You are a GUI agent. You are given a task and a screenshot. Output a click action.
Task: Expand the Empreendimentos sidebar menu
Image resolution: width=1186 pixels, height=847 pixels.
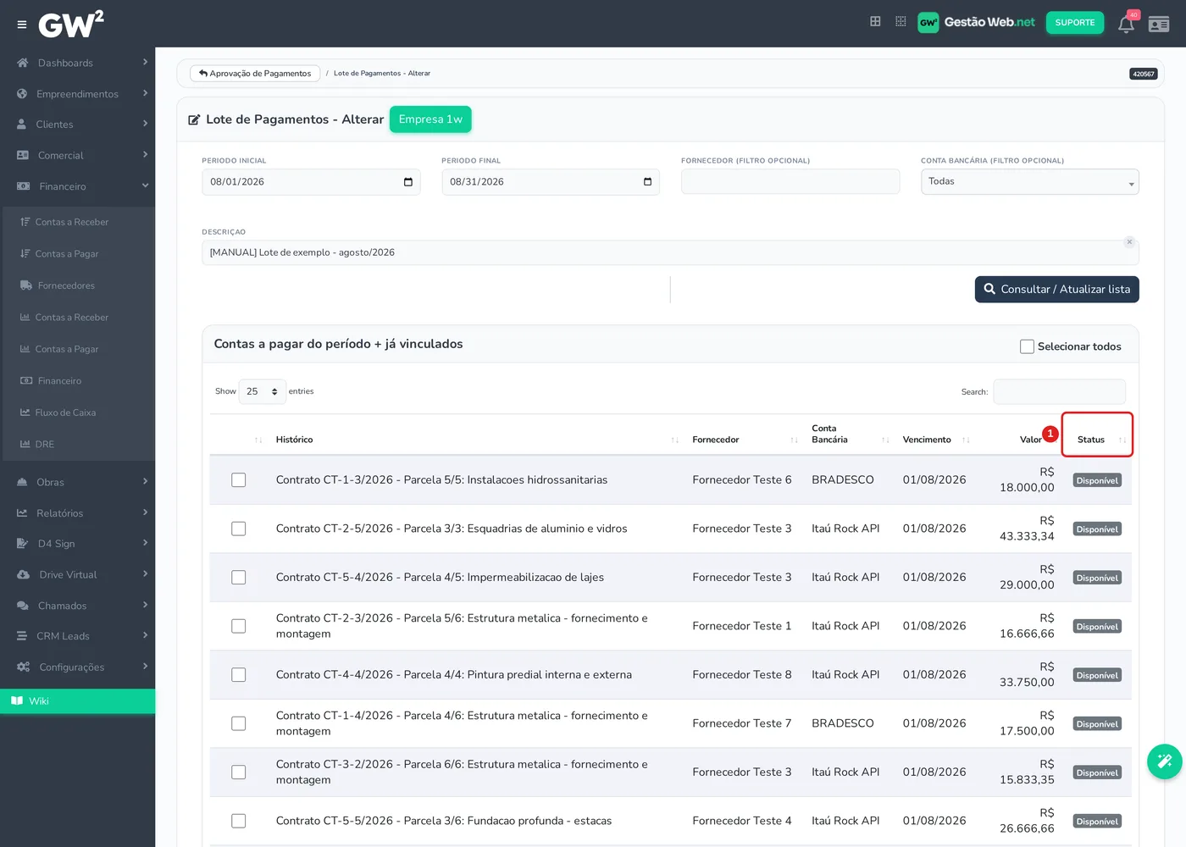pyautogui.click(x=78, y=94)
